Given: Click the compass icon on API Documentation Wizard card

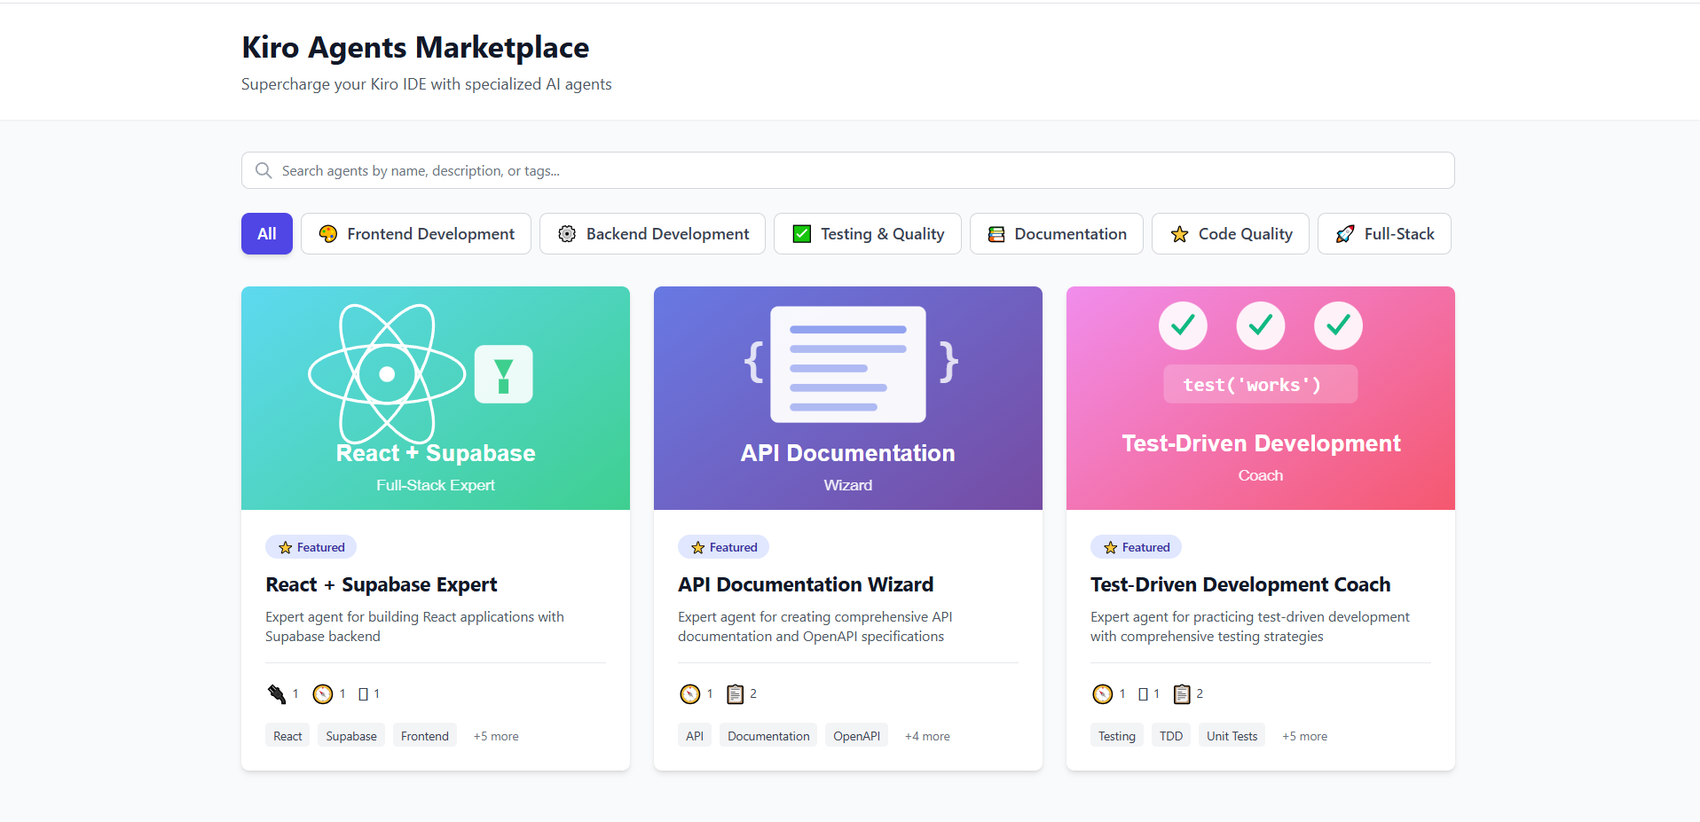Looking at the screenshot, I should click(689, 694).
